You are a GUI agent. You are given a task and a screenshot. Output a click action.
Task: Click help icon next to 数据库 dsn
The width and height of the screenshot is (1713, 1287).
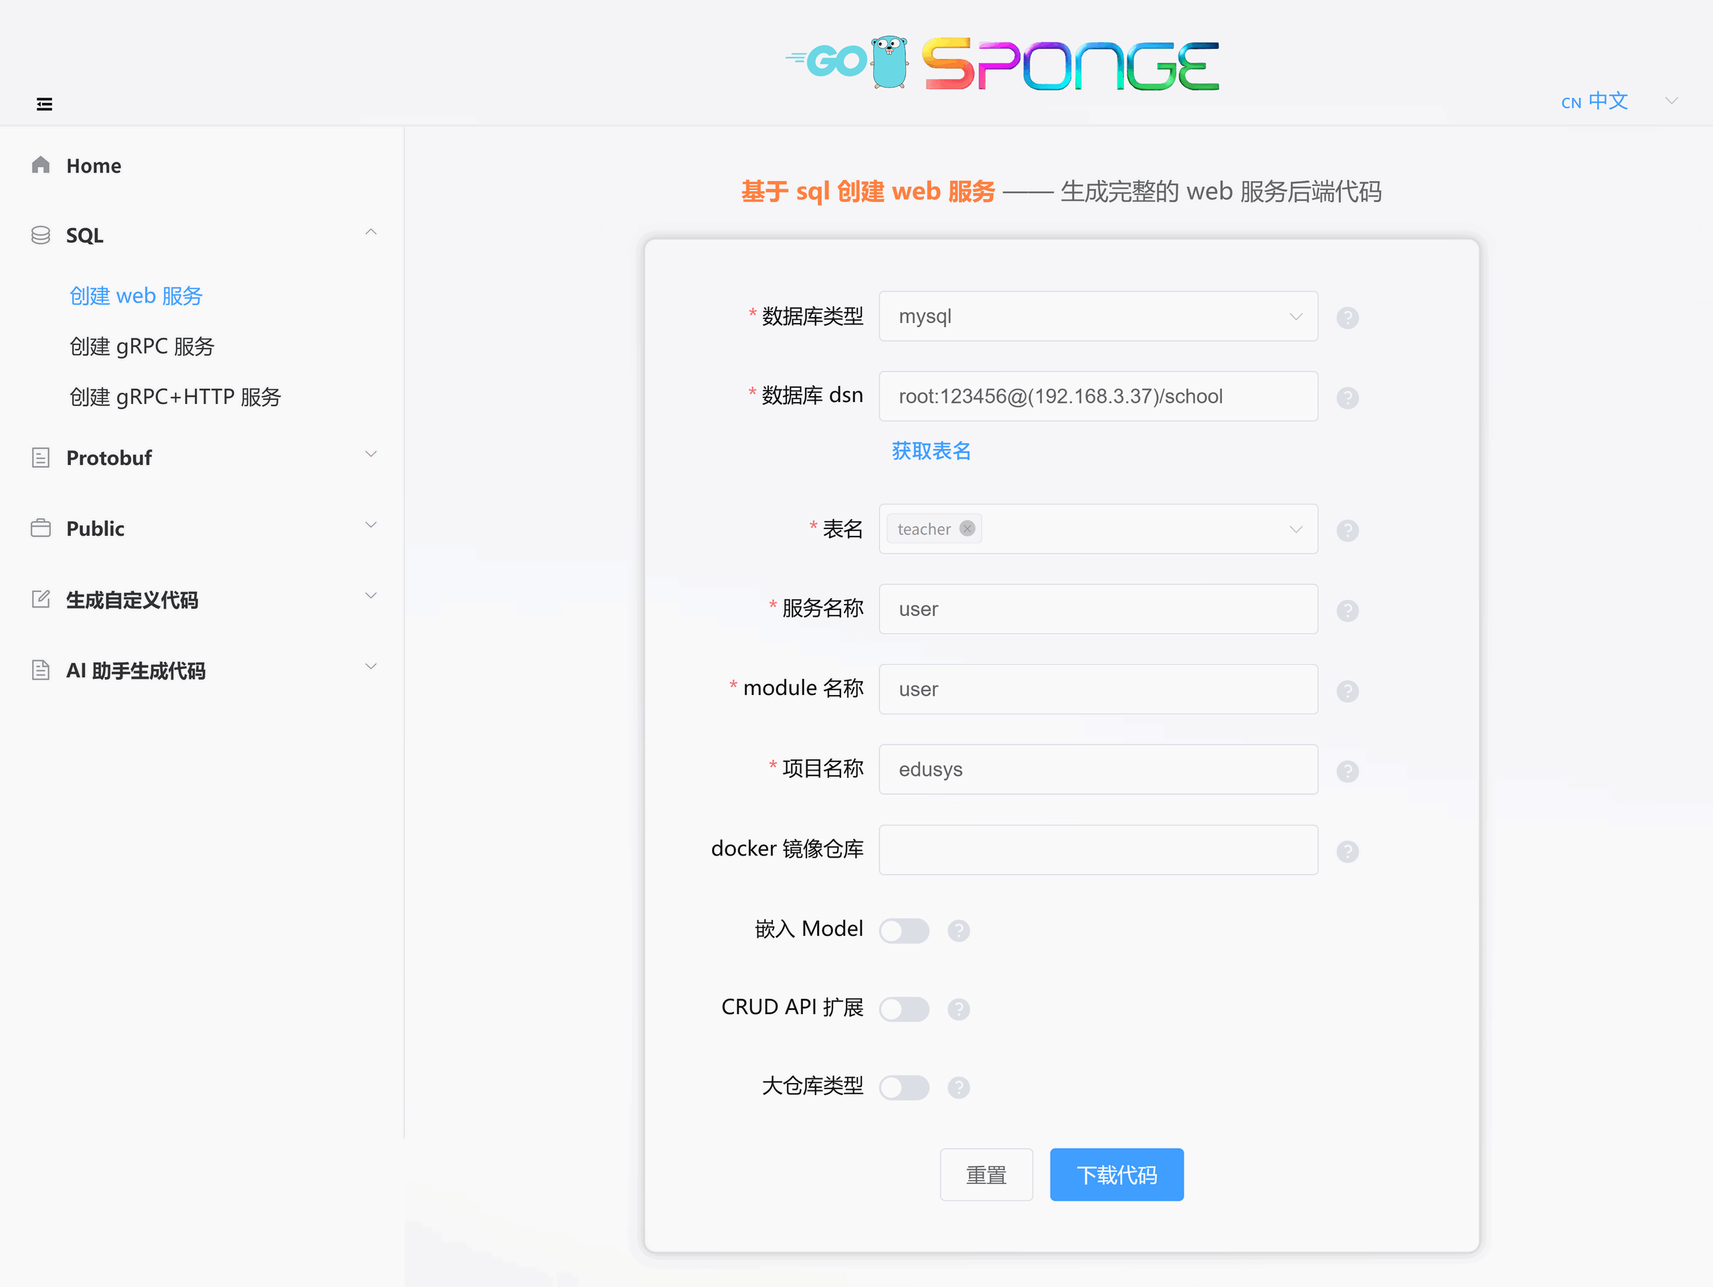1347,398
